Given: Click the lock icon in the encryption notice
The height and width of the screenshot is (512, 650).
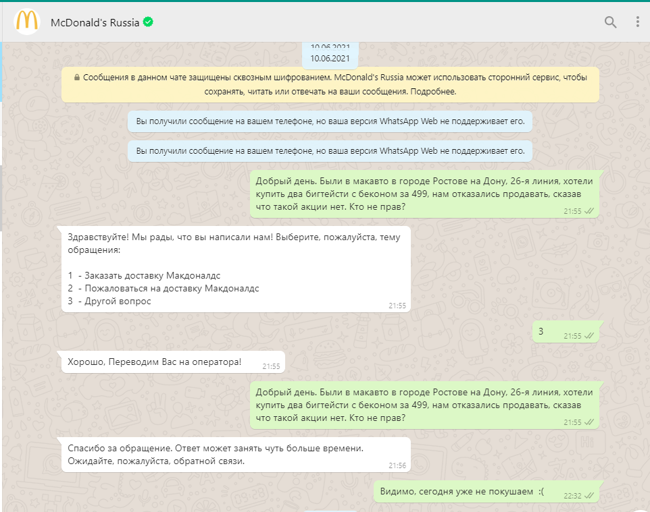Looking at the screenshot, I should point(77,78).
